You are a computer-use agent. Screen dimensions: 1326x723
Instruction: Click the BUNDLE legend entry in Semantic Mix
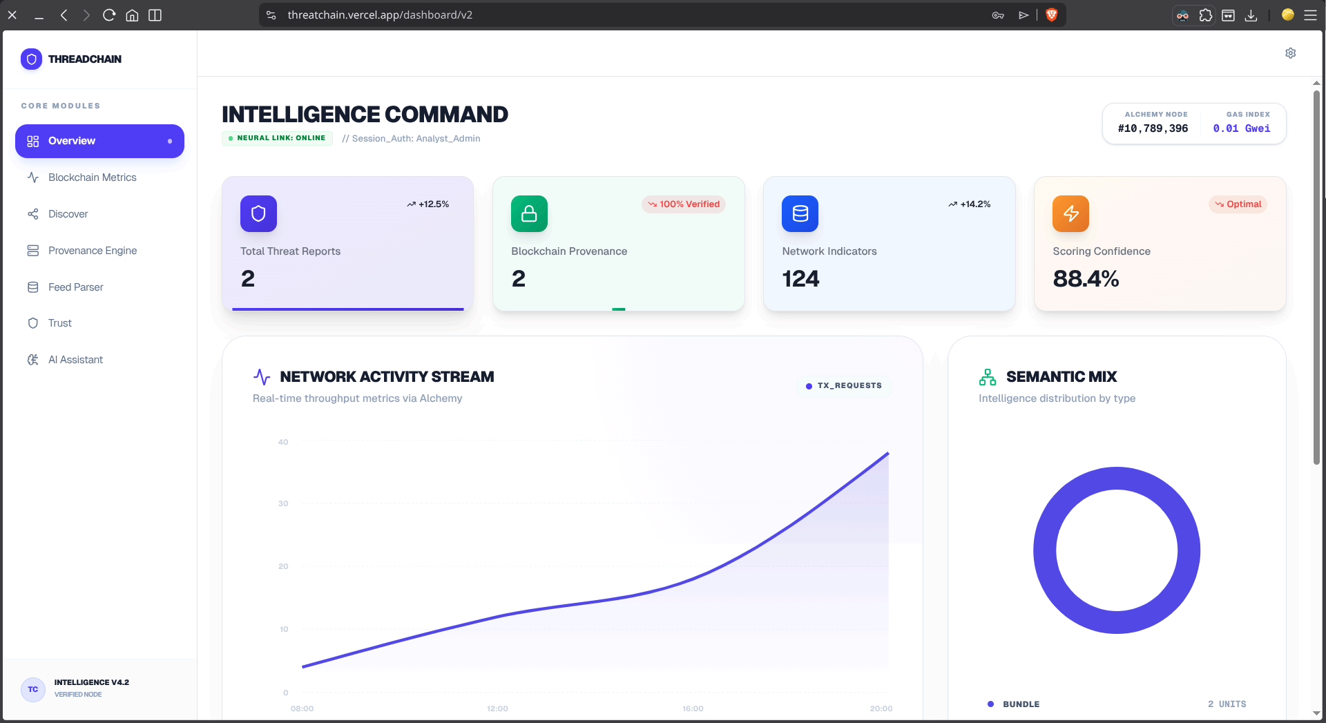pyautogui.click(x=1013, y=704)
